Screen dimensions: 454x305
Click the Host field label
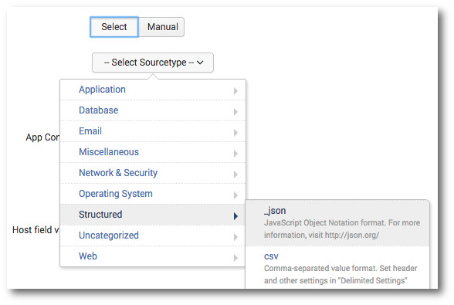pyautogui.click(x=36, y=230)
